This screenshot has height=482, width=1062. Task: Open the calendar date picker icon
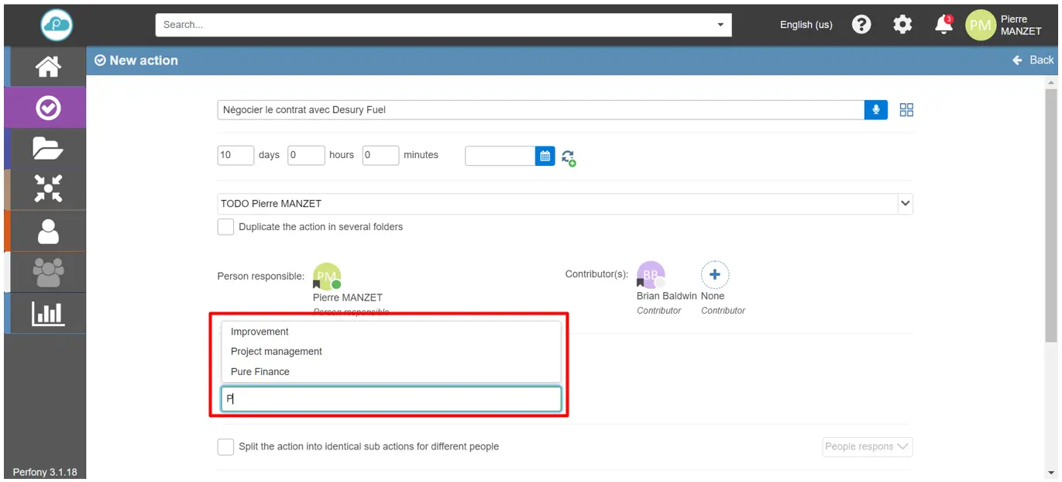tap(545, 156)
